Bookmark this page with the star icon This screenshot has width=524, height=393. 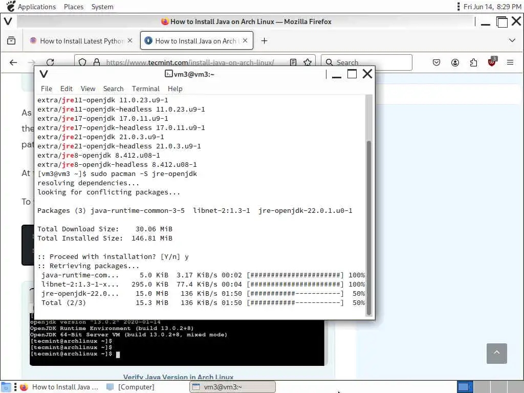[308, 62]
